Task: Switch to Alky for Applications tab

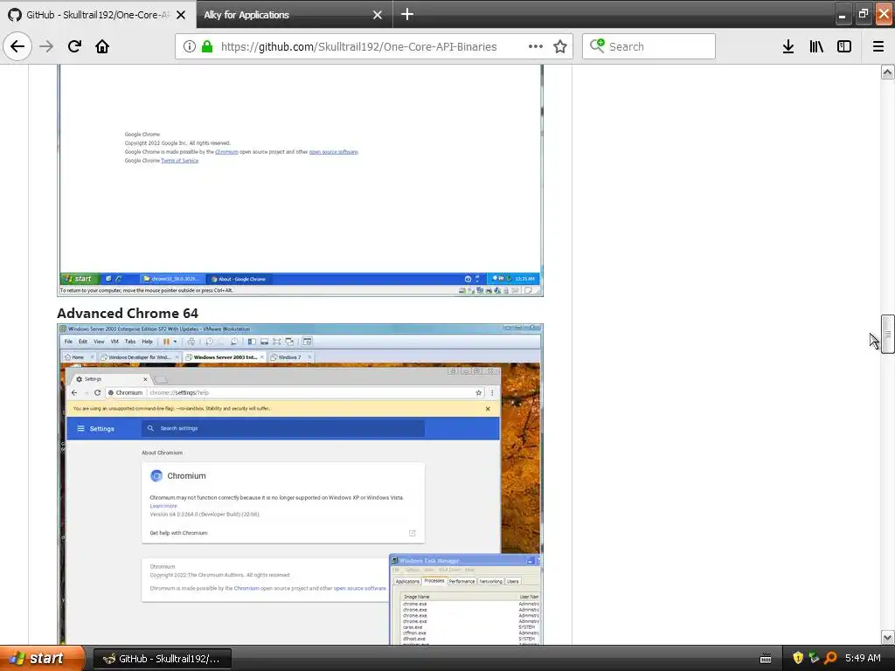Action: [295, 15]
